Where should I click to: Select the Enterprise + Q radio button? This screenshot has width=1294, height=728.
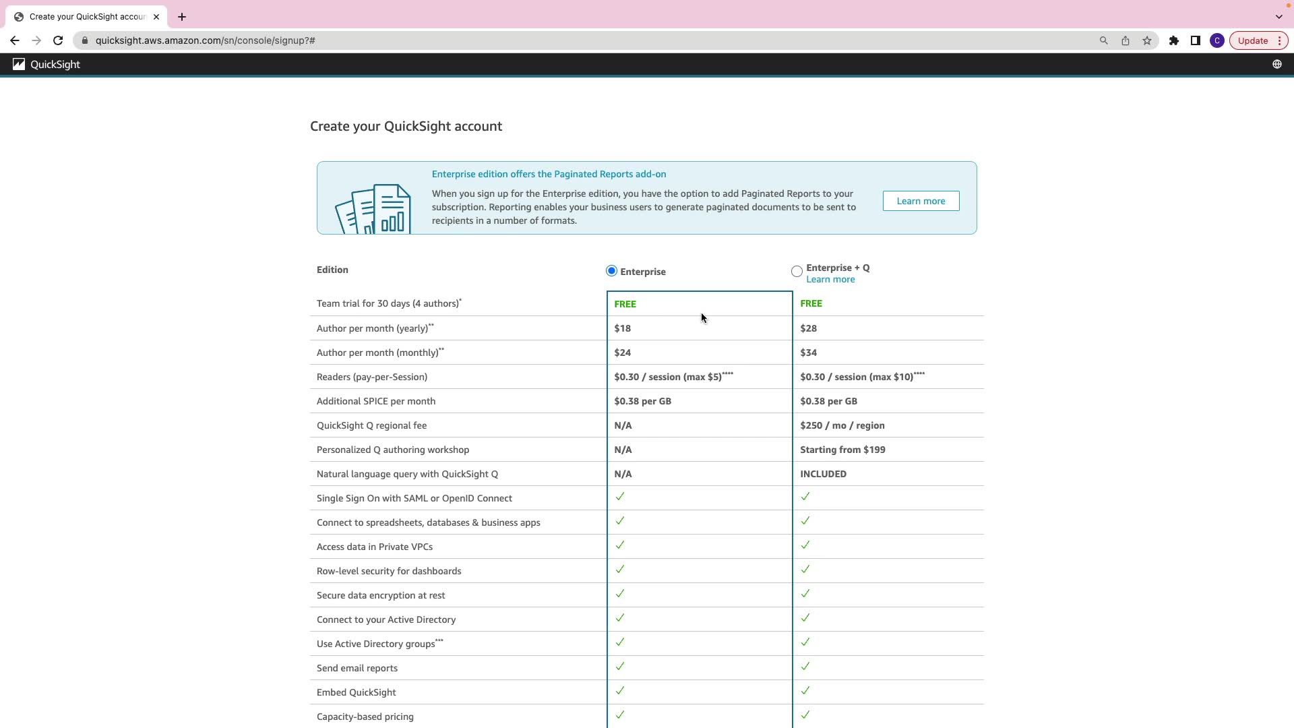797,272
